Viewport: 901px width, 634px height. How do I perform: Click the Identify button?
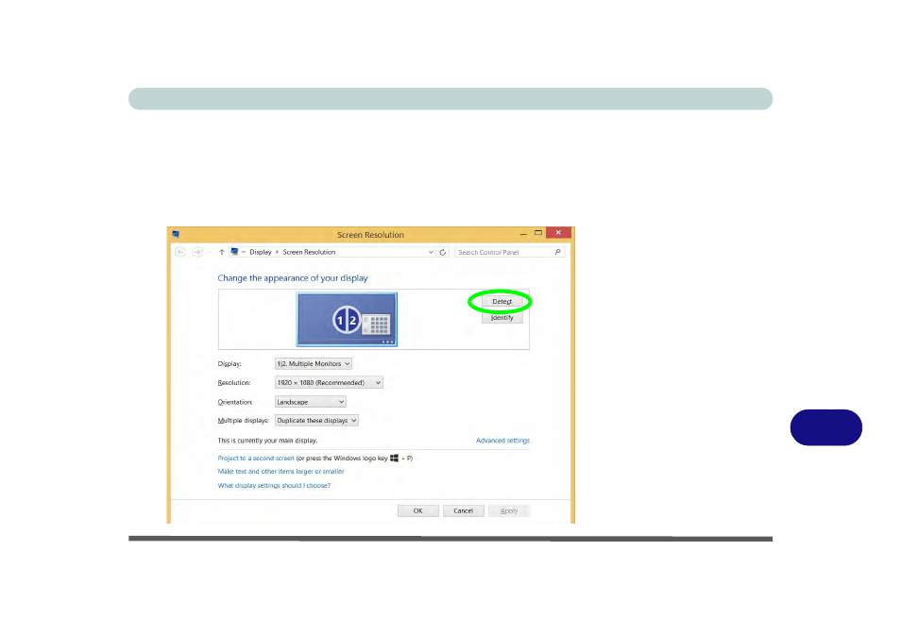click(x=501, y=318)
